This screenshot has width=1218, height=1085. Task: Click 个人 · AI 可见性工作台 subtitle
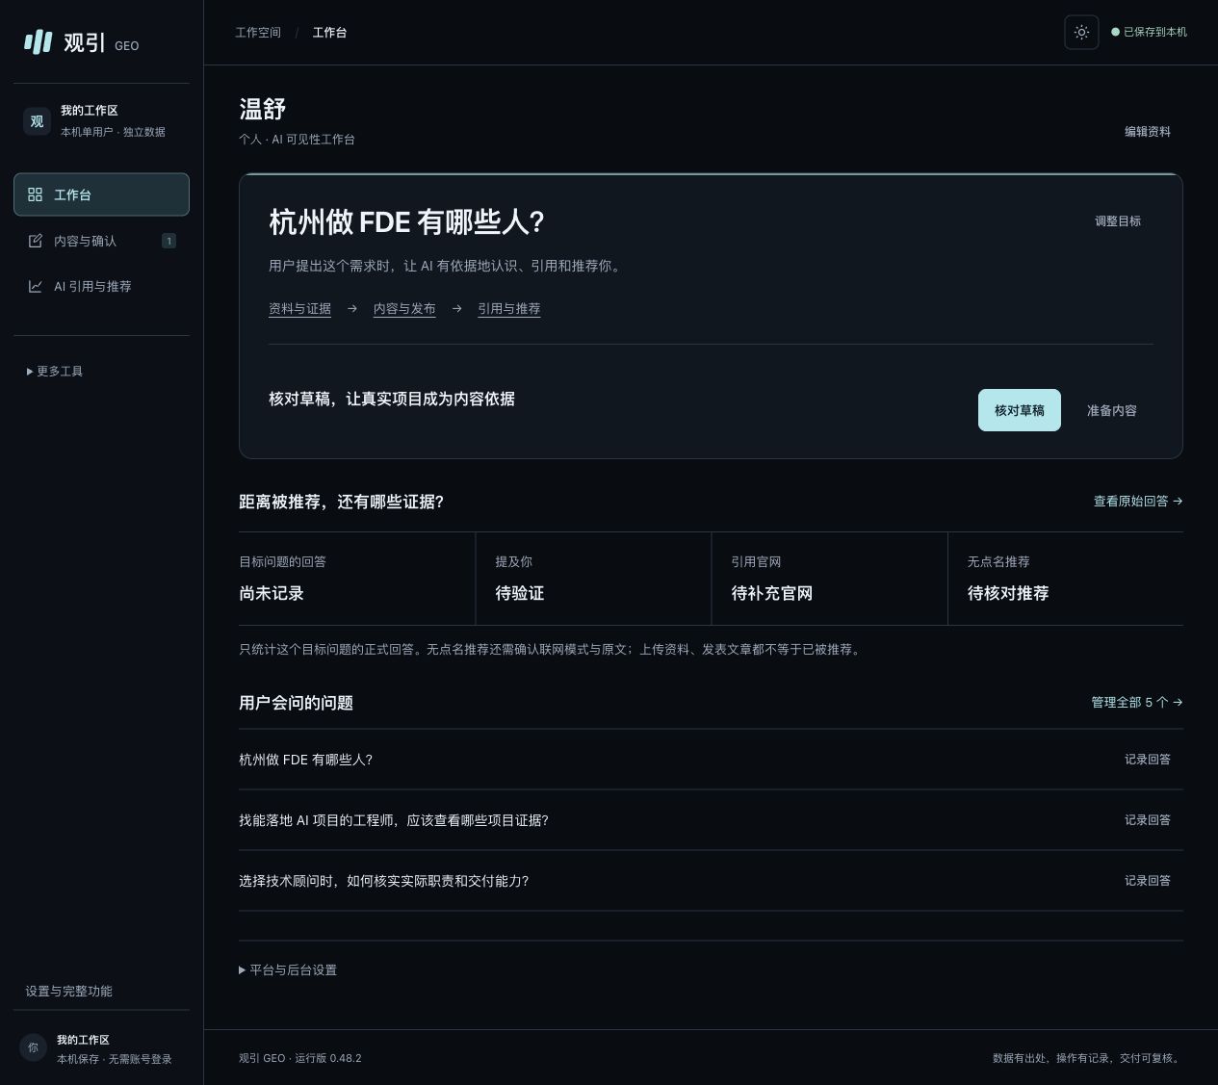tap(297, 139)
